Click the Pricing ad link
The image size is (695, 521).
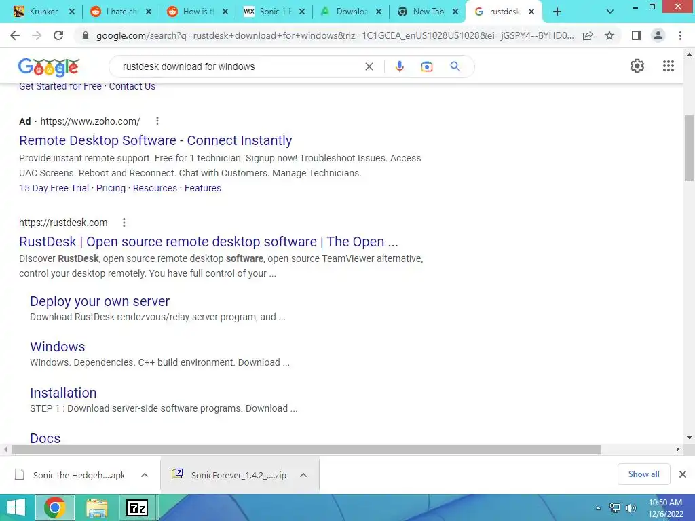click(x=111, y=188)
